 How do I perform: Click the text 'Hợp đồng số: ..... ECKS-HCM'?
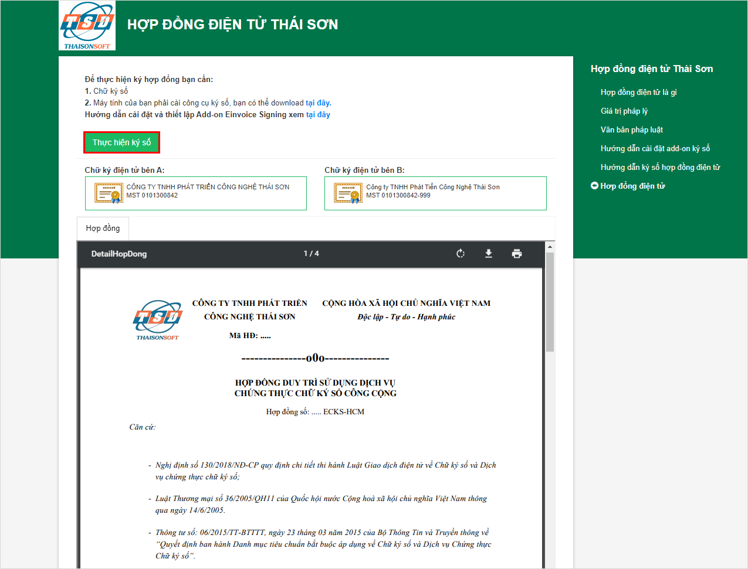click(315, 412)
